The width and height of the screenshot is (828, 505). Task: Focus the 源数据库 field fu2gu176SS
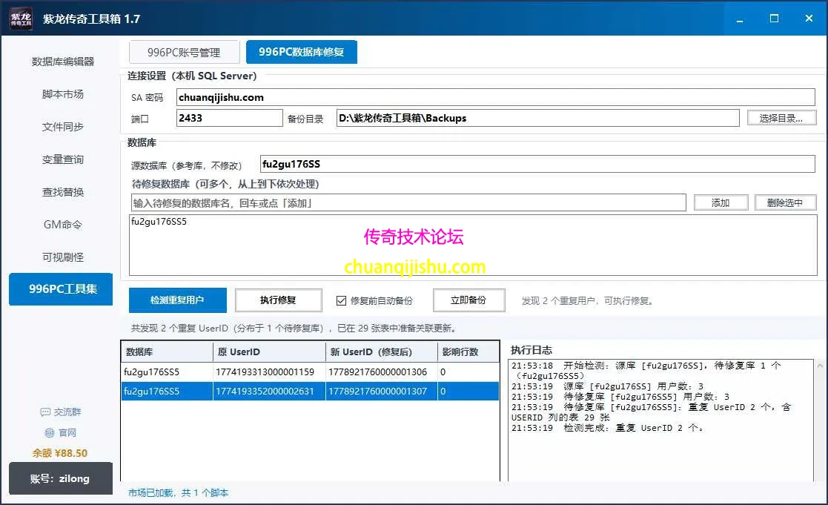[537, 164]
